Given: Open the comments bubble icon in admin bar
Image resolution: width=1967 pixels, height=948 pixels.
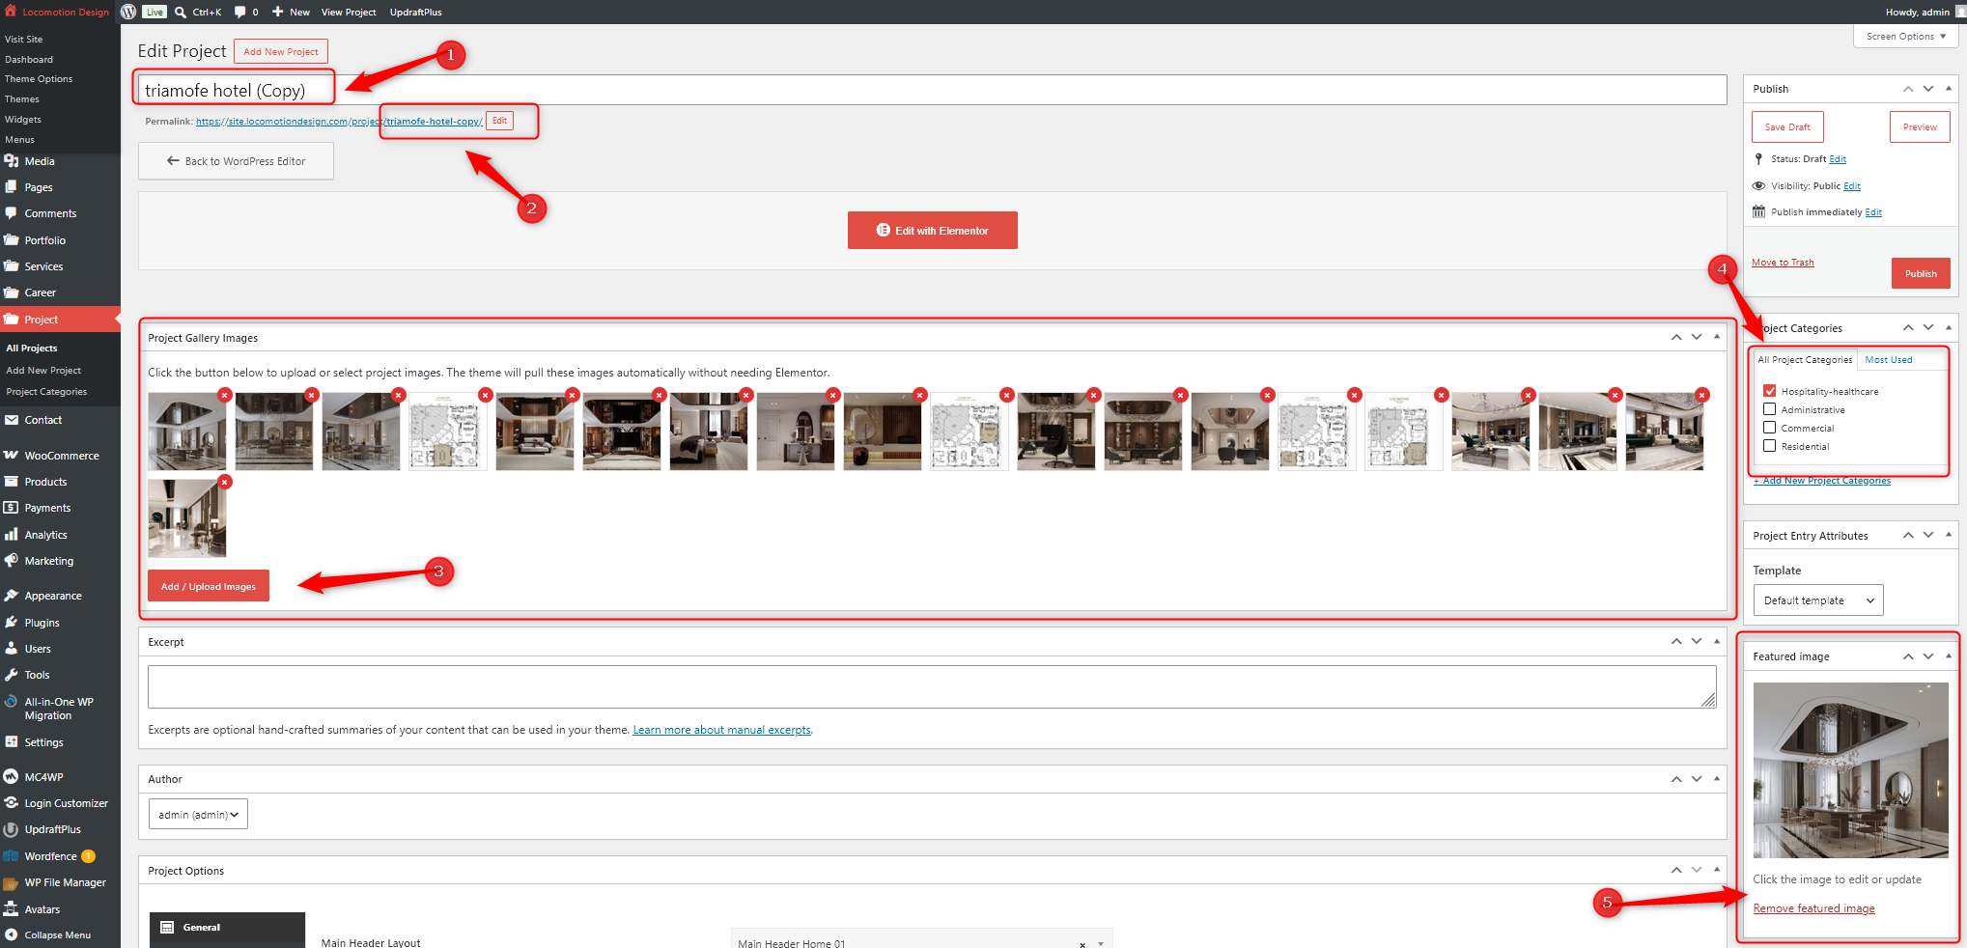Looking at the screenshot, I should 240,12.
